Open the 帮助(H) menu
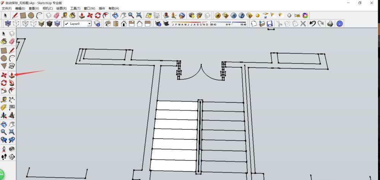This screenshot has height=180, width=380. pos(114,8)
